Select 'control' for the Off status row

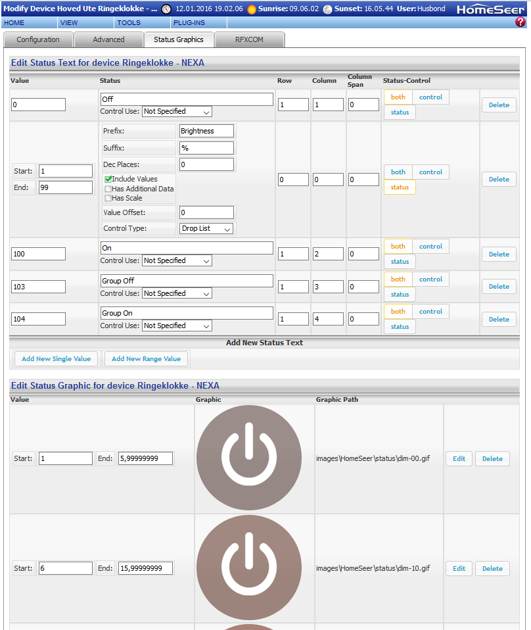[430, 97]
